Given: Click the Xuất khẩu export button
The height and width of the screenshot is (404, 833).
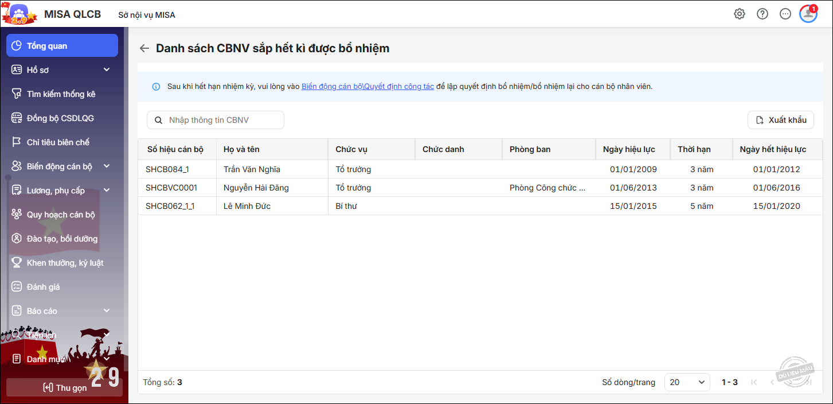Looking at the screenshot, I should [780, 120].
